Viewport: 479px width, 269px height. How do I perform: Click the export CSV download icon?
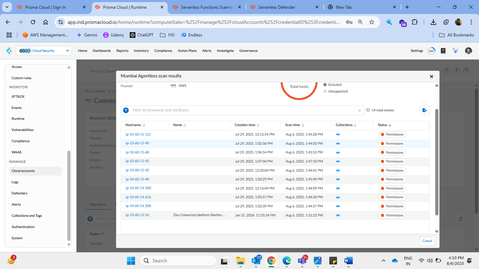pyautogui.click(x=424, y=110)
